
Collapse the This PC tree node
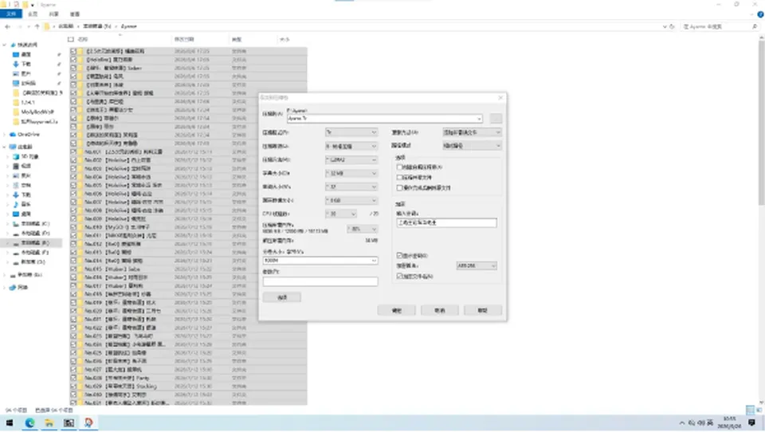pyautogui.click(x=5, y=147)
